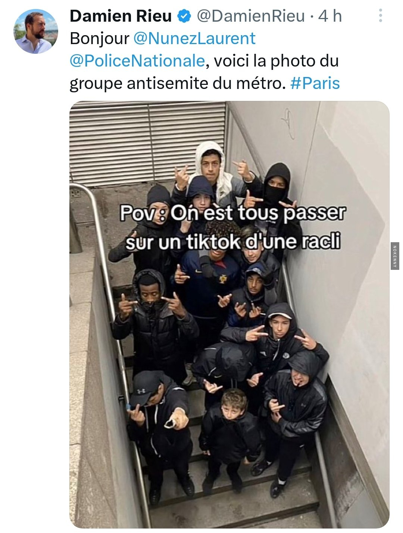Click the 'Pov : On est tous passer' caption
The height and width of the screenshot is (533, 403).
233,213
